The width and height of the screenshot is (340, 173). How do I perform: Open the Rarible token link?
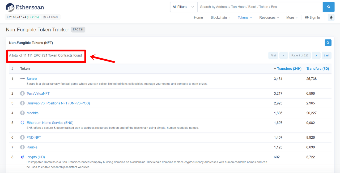[32, 147]
